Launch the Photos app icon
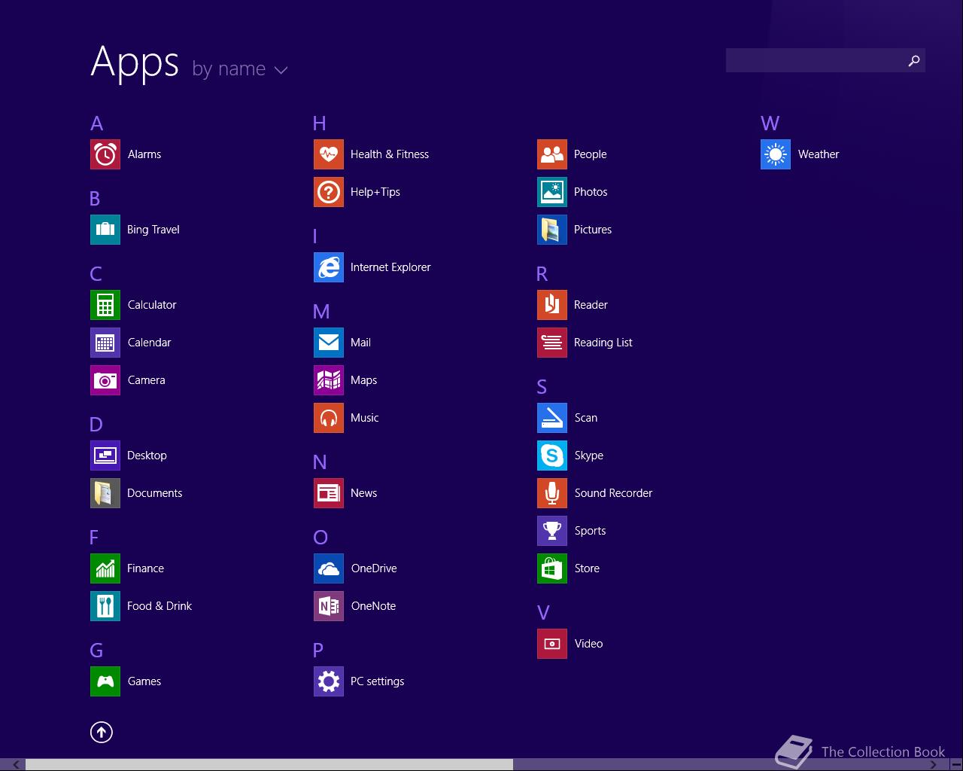The width and height of the screenshot is (963, 771). click(x=552, y=192)
